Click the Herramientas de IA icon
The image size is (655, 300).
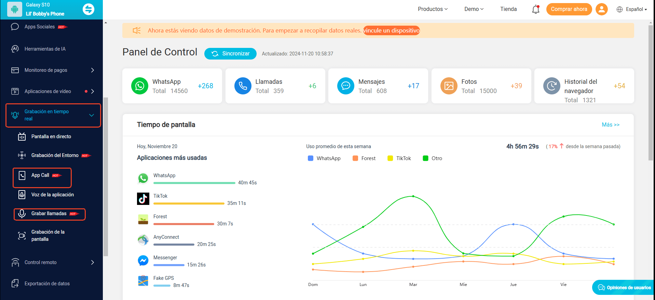pyautogui.click(x=15, y=49)
